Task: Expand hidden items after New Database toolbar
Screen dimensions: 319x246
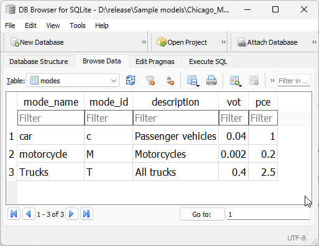Action: pos(144,42)
